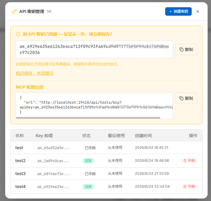Click creation time 2026/6/24 22:34:54
This screenshot has width=211, height=201.
pyautogui.click(x=152, y=187)
